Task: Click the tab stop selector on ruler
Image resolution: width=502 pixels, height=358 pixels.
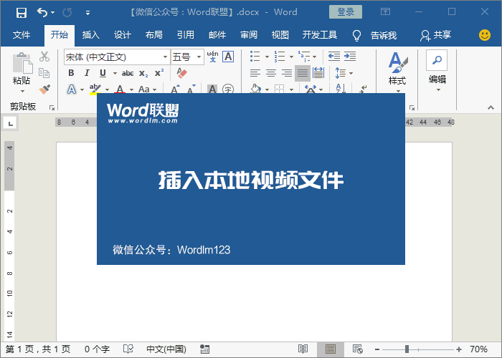Action: coord(11,123)
